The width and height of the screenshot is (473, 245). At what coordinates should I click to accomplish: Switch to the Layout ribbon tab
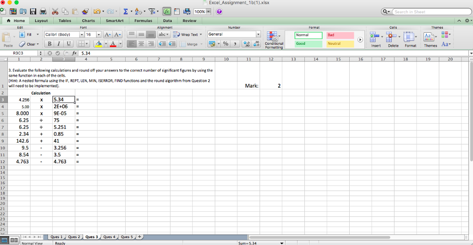41,21
